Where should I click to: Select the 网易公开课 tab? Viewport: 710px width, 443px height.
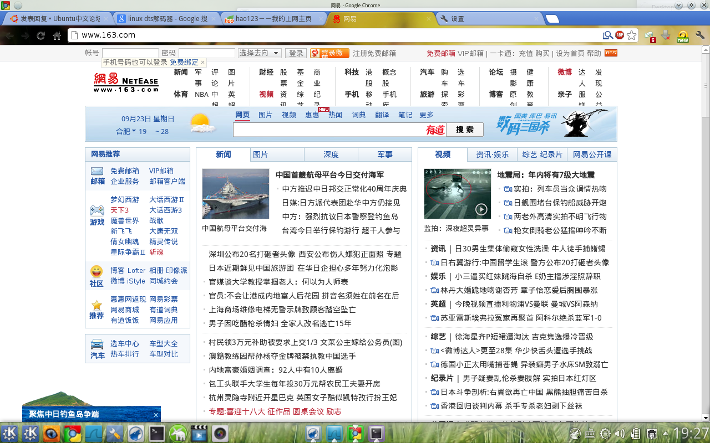592,154
